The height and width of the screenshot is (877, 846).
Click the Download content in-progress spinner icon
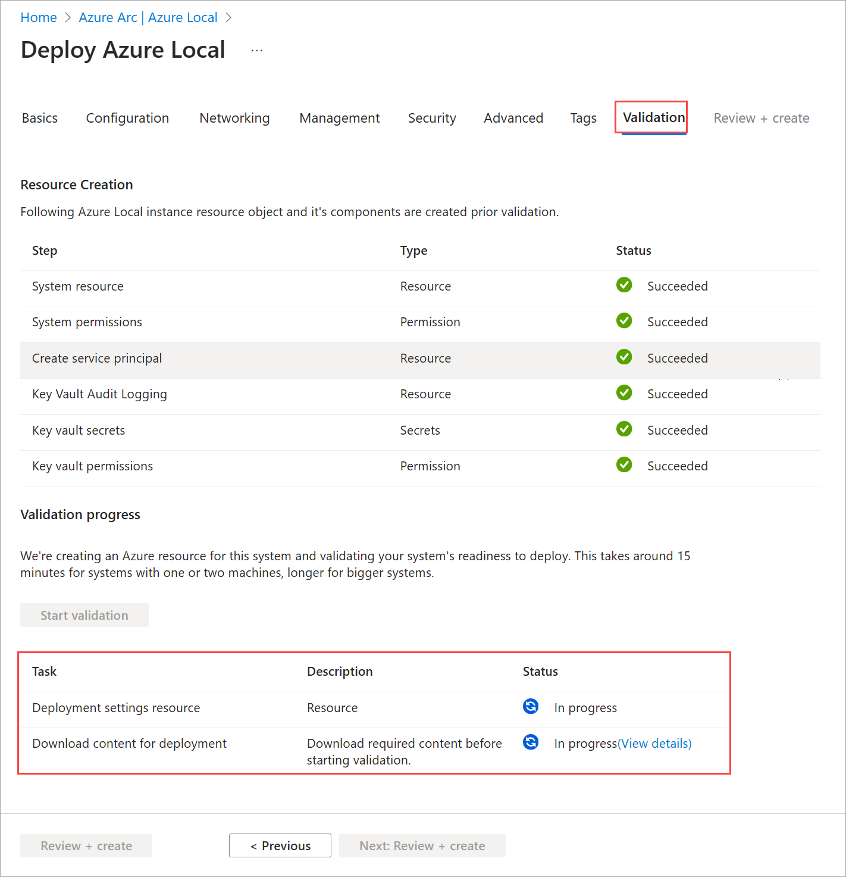(x=531, y=742)
